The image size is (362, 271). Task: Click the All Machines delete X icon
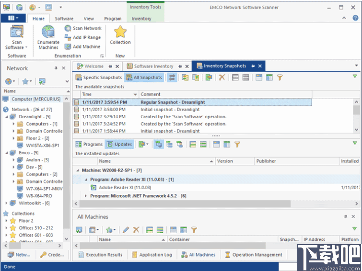136,230
